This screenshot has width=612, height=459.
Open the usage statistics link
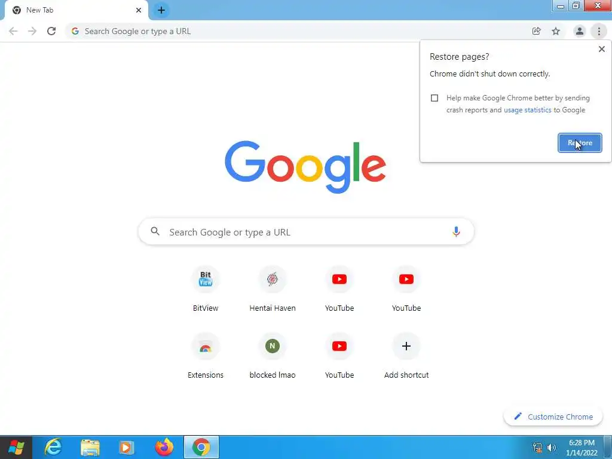[x=527, y=110]
